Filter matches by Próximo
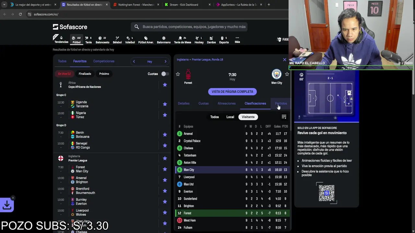Screen dimensions: 415x233 104,74
